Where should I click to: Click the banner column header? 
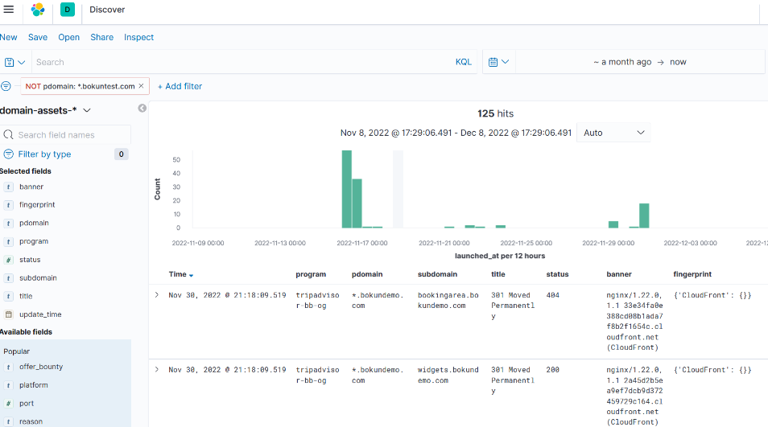coord(619,274)
